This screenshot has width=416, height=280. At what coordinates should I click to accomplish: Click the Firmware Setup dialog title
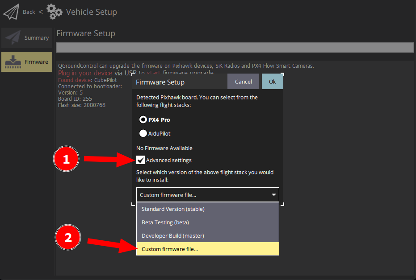160,82
